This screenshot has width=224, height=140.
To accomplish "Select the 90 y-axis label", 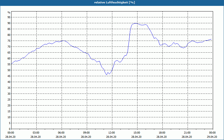I will [x=9, y=23].
